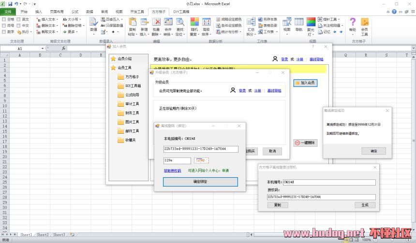The width and height of the screenshot is (416, 243).
Task: Click the 汇总拆分 ribbon icon
Action: point(251,25)
